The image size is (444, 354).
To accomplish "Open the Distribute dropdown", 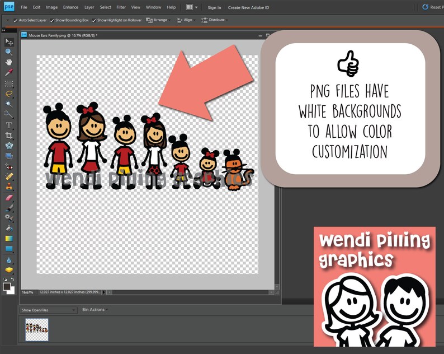I will pos(214,20).
